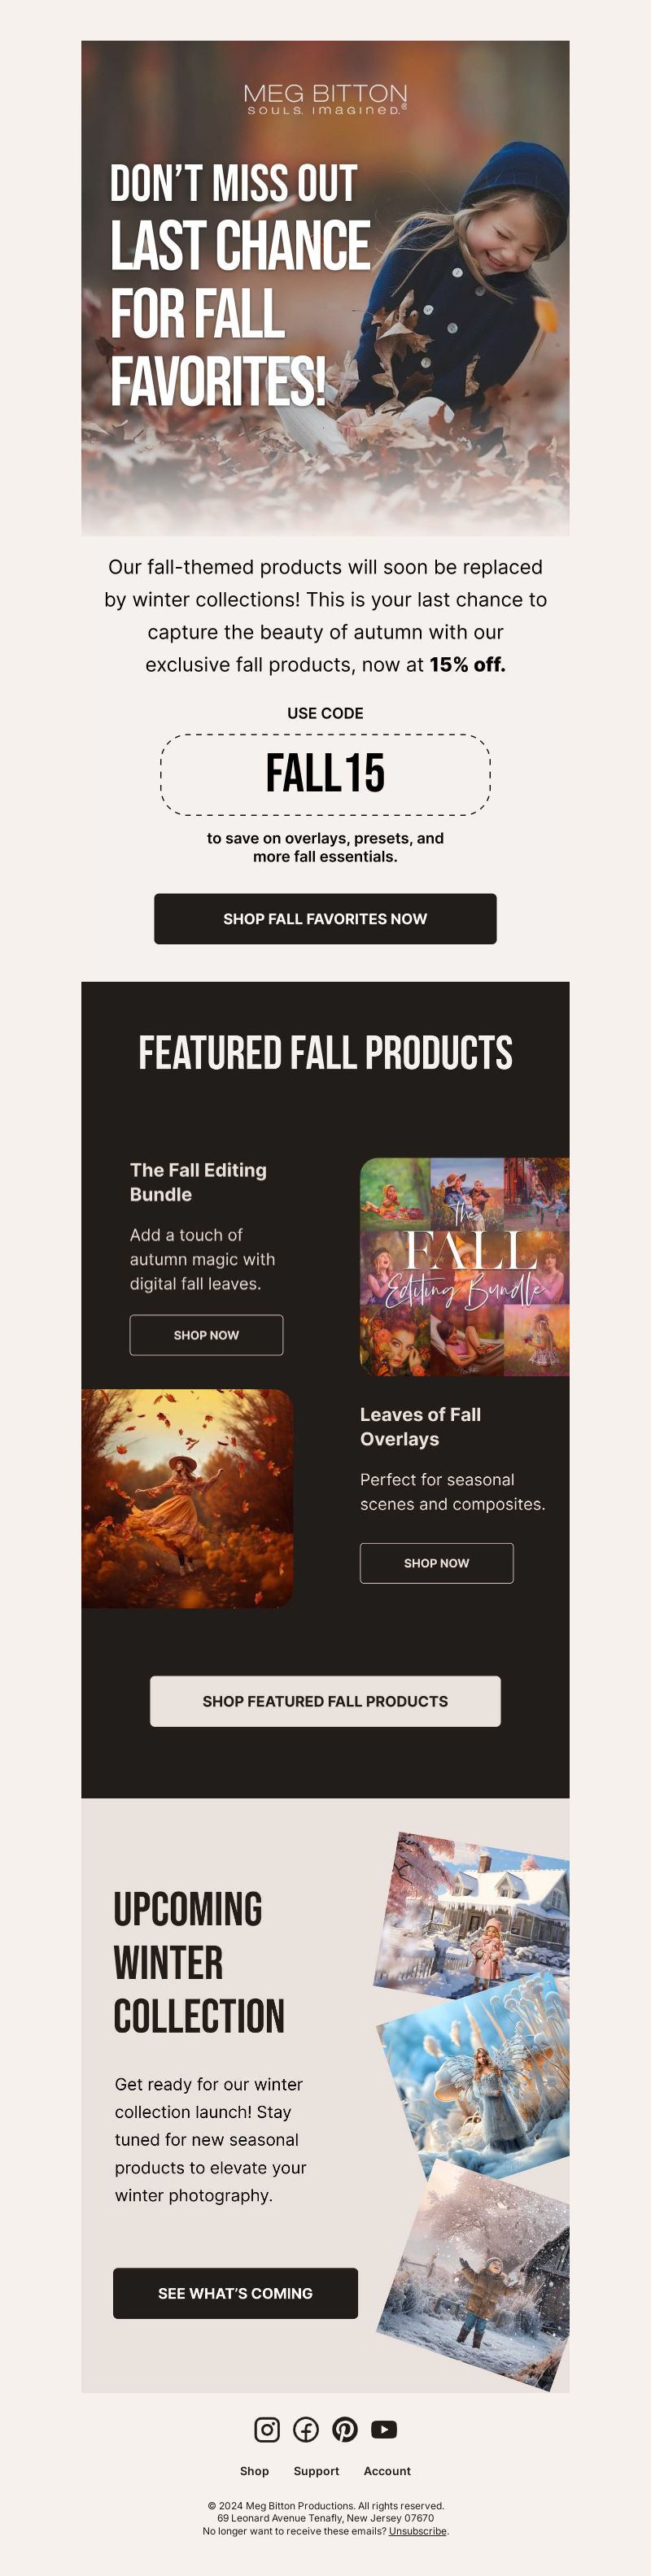The image size is (651, 2576).
Task: Click the Unsubscribe link
Action: click(x=417, y=2531)
